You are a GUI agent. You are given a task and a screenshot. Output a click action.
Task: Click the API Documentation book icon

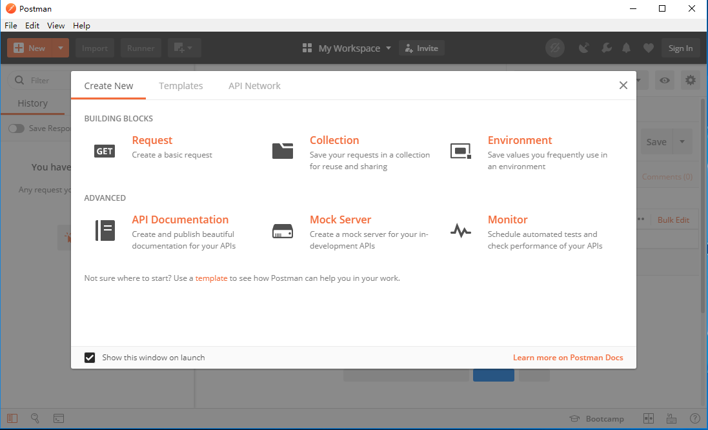pos(105,230)
